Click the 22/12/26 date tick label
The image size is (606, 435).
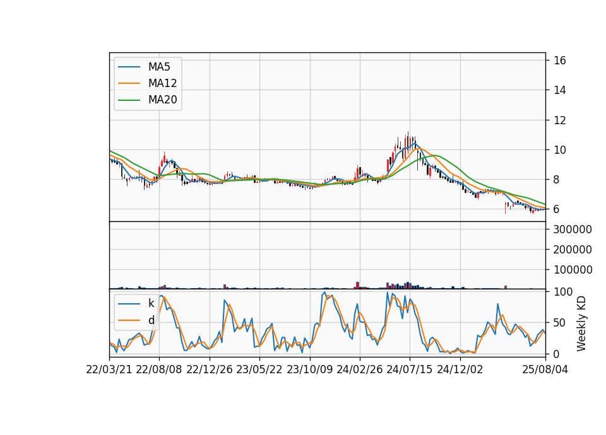coord(210,369)
